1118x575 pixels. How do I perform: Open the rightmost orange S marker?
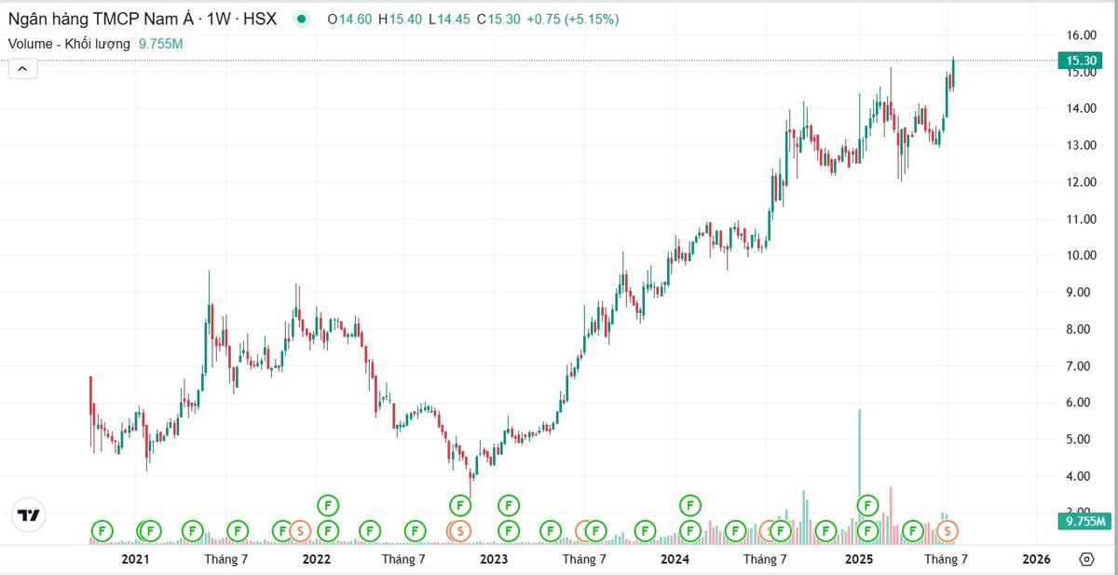tap(948, 530)
